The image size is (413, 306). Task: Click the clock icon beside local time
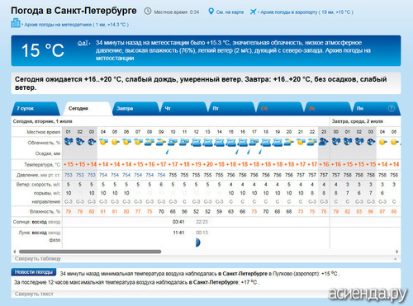148,12
